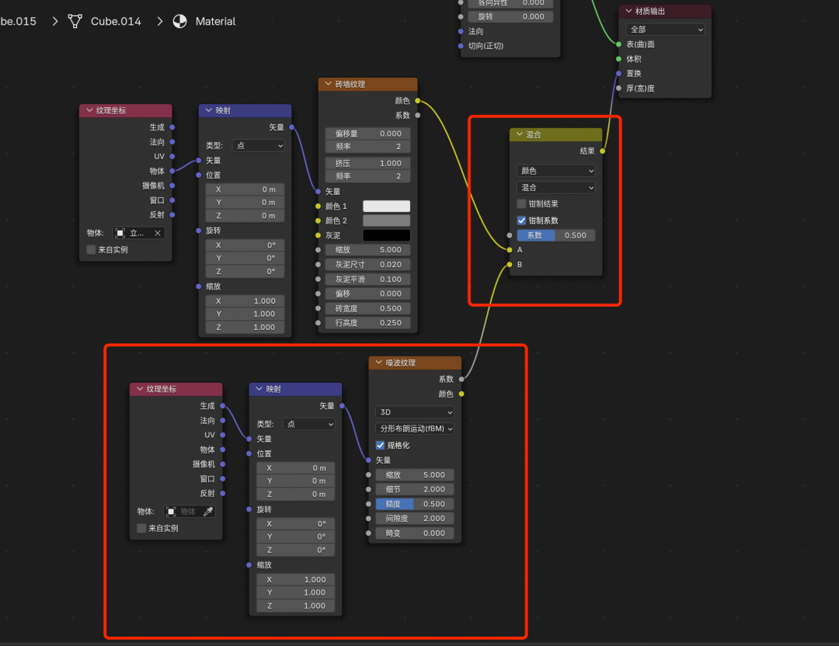Open the 全部 dropdown in 材质输出
The width and height of the screenshot is (839, 646).
tap(666, 30)
